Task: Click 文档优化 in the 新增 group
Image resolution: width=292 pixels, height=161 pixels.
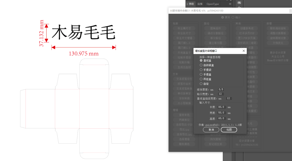Action: [x=278, y=43]
